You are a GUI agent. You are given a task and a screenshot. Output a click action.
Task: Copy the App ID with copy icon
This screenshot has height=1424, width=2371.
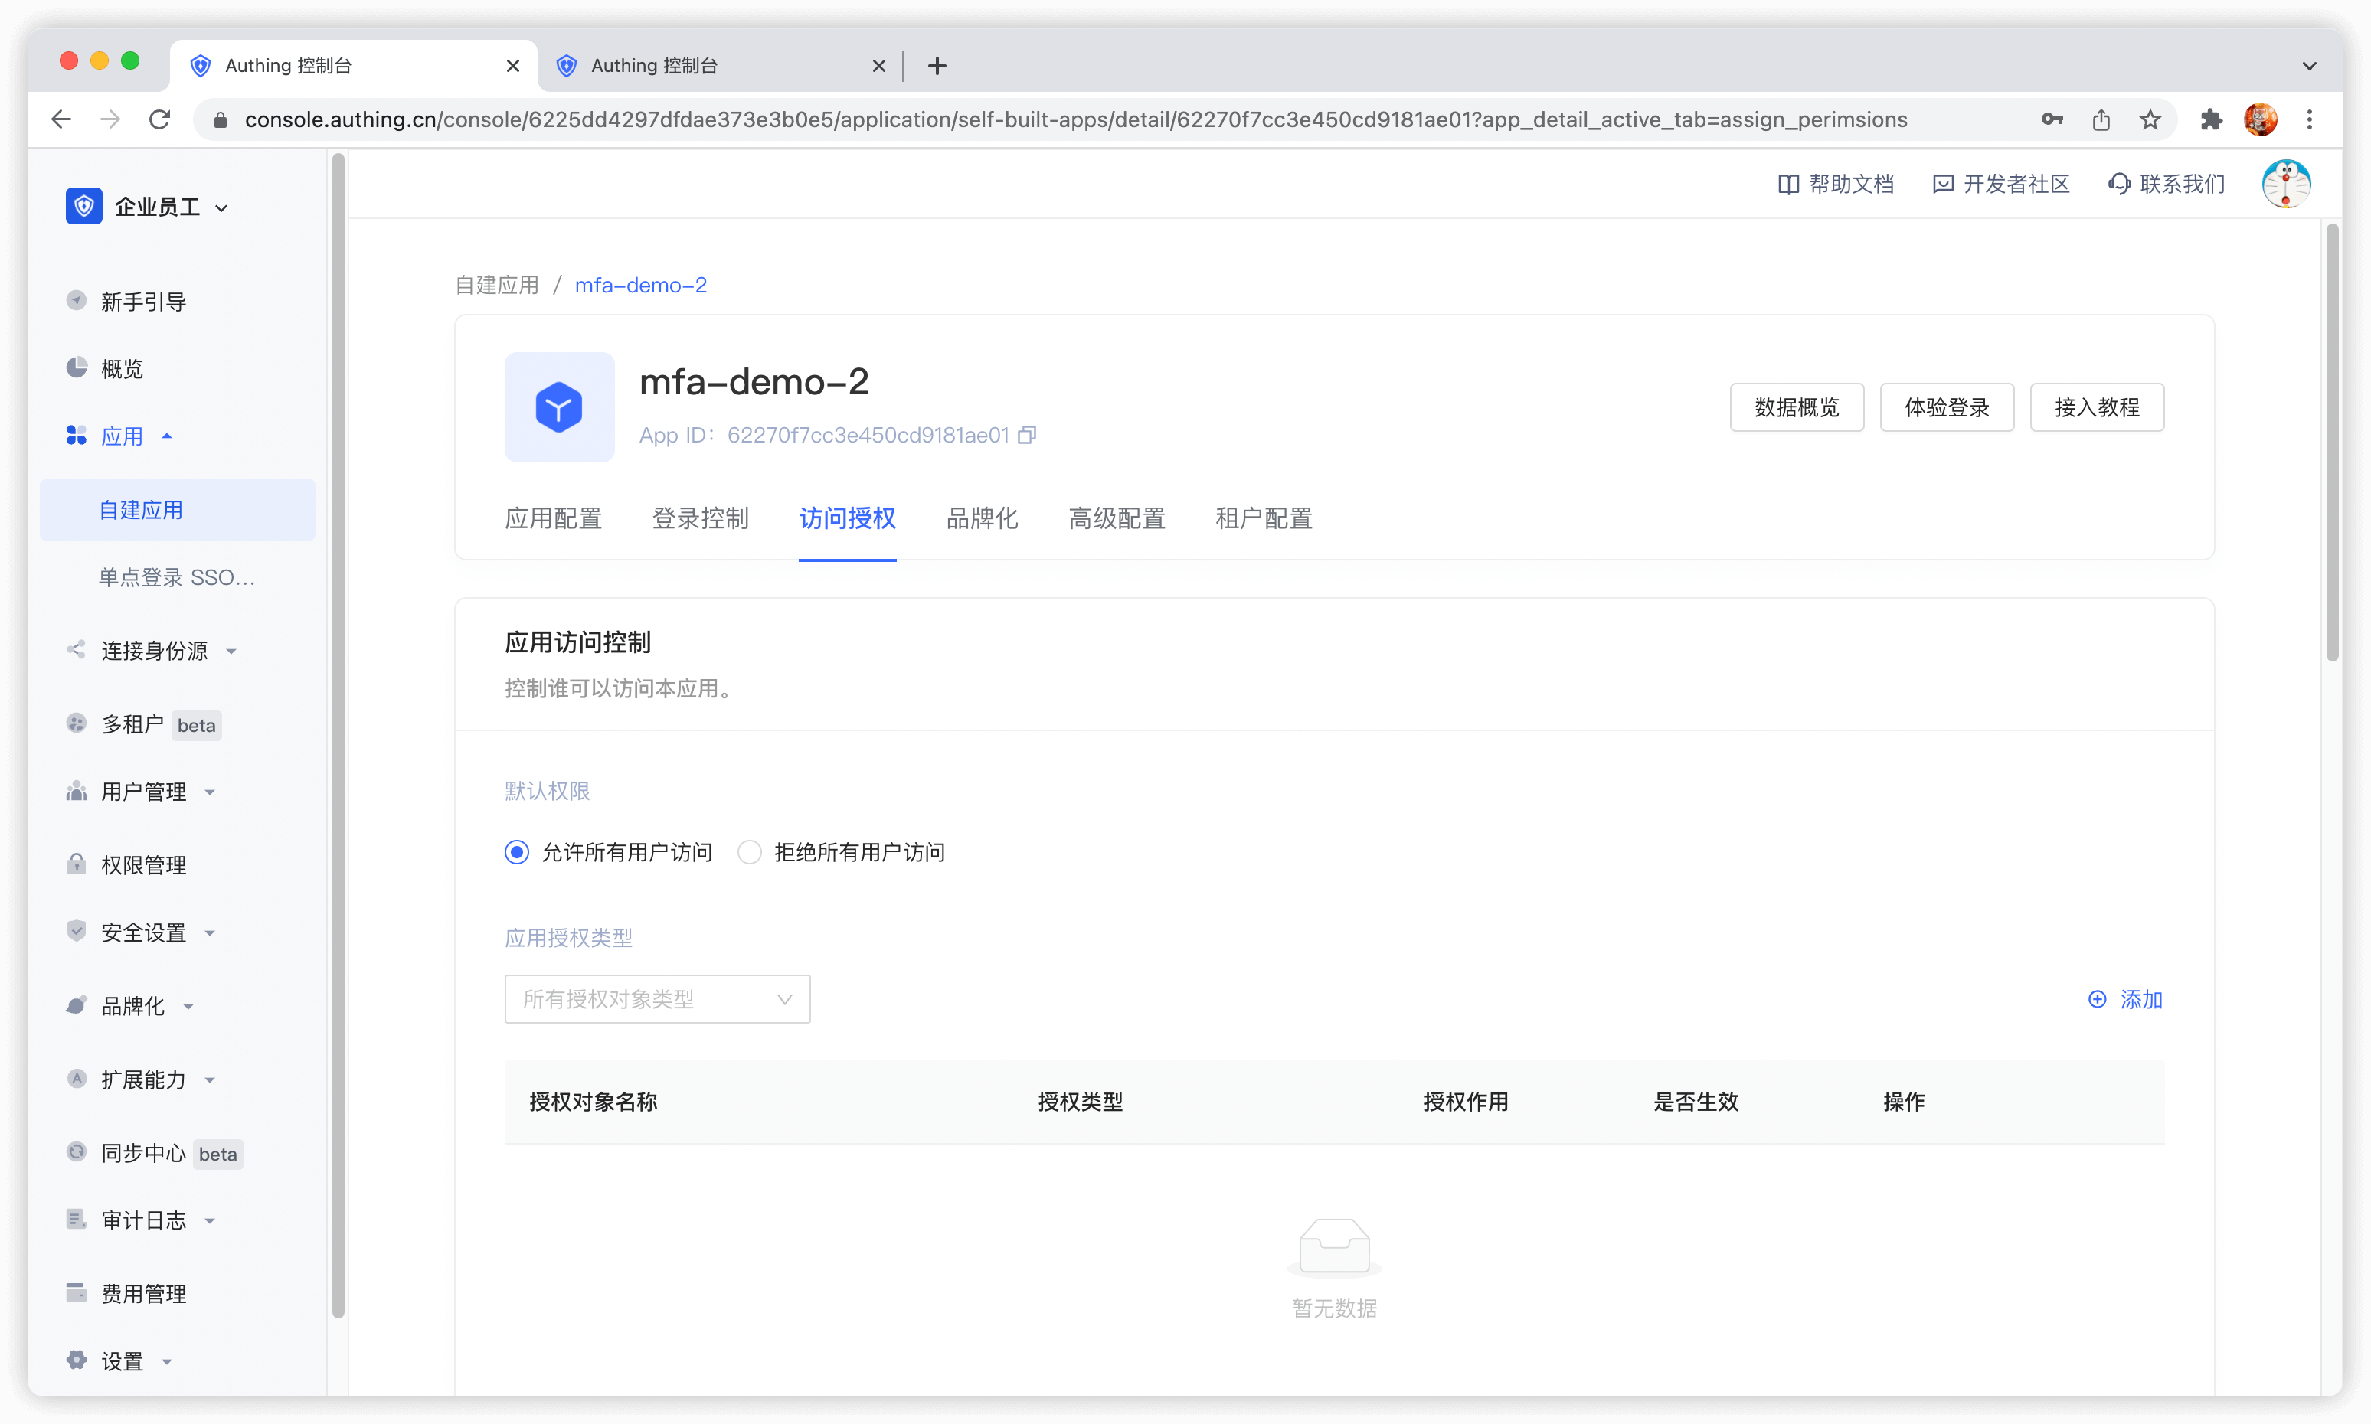click(1027, 436)
